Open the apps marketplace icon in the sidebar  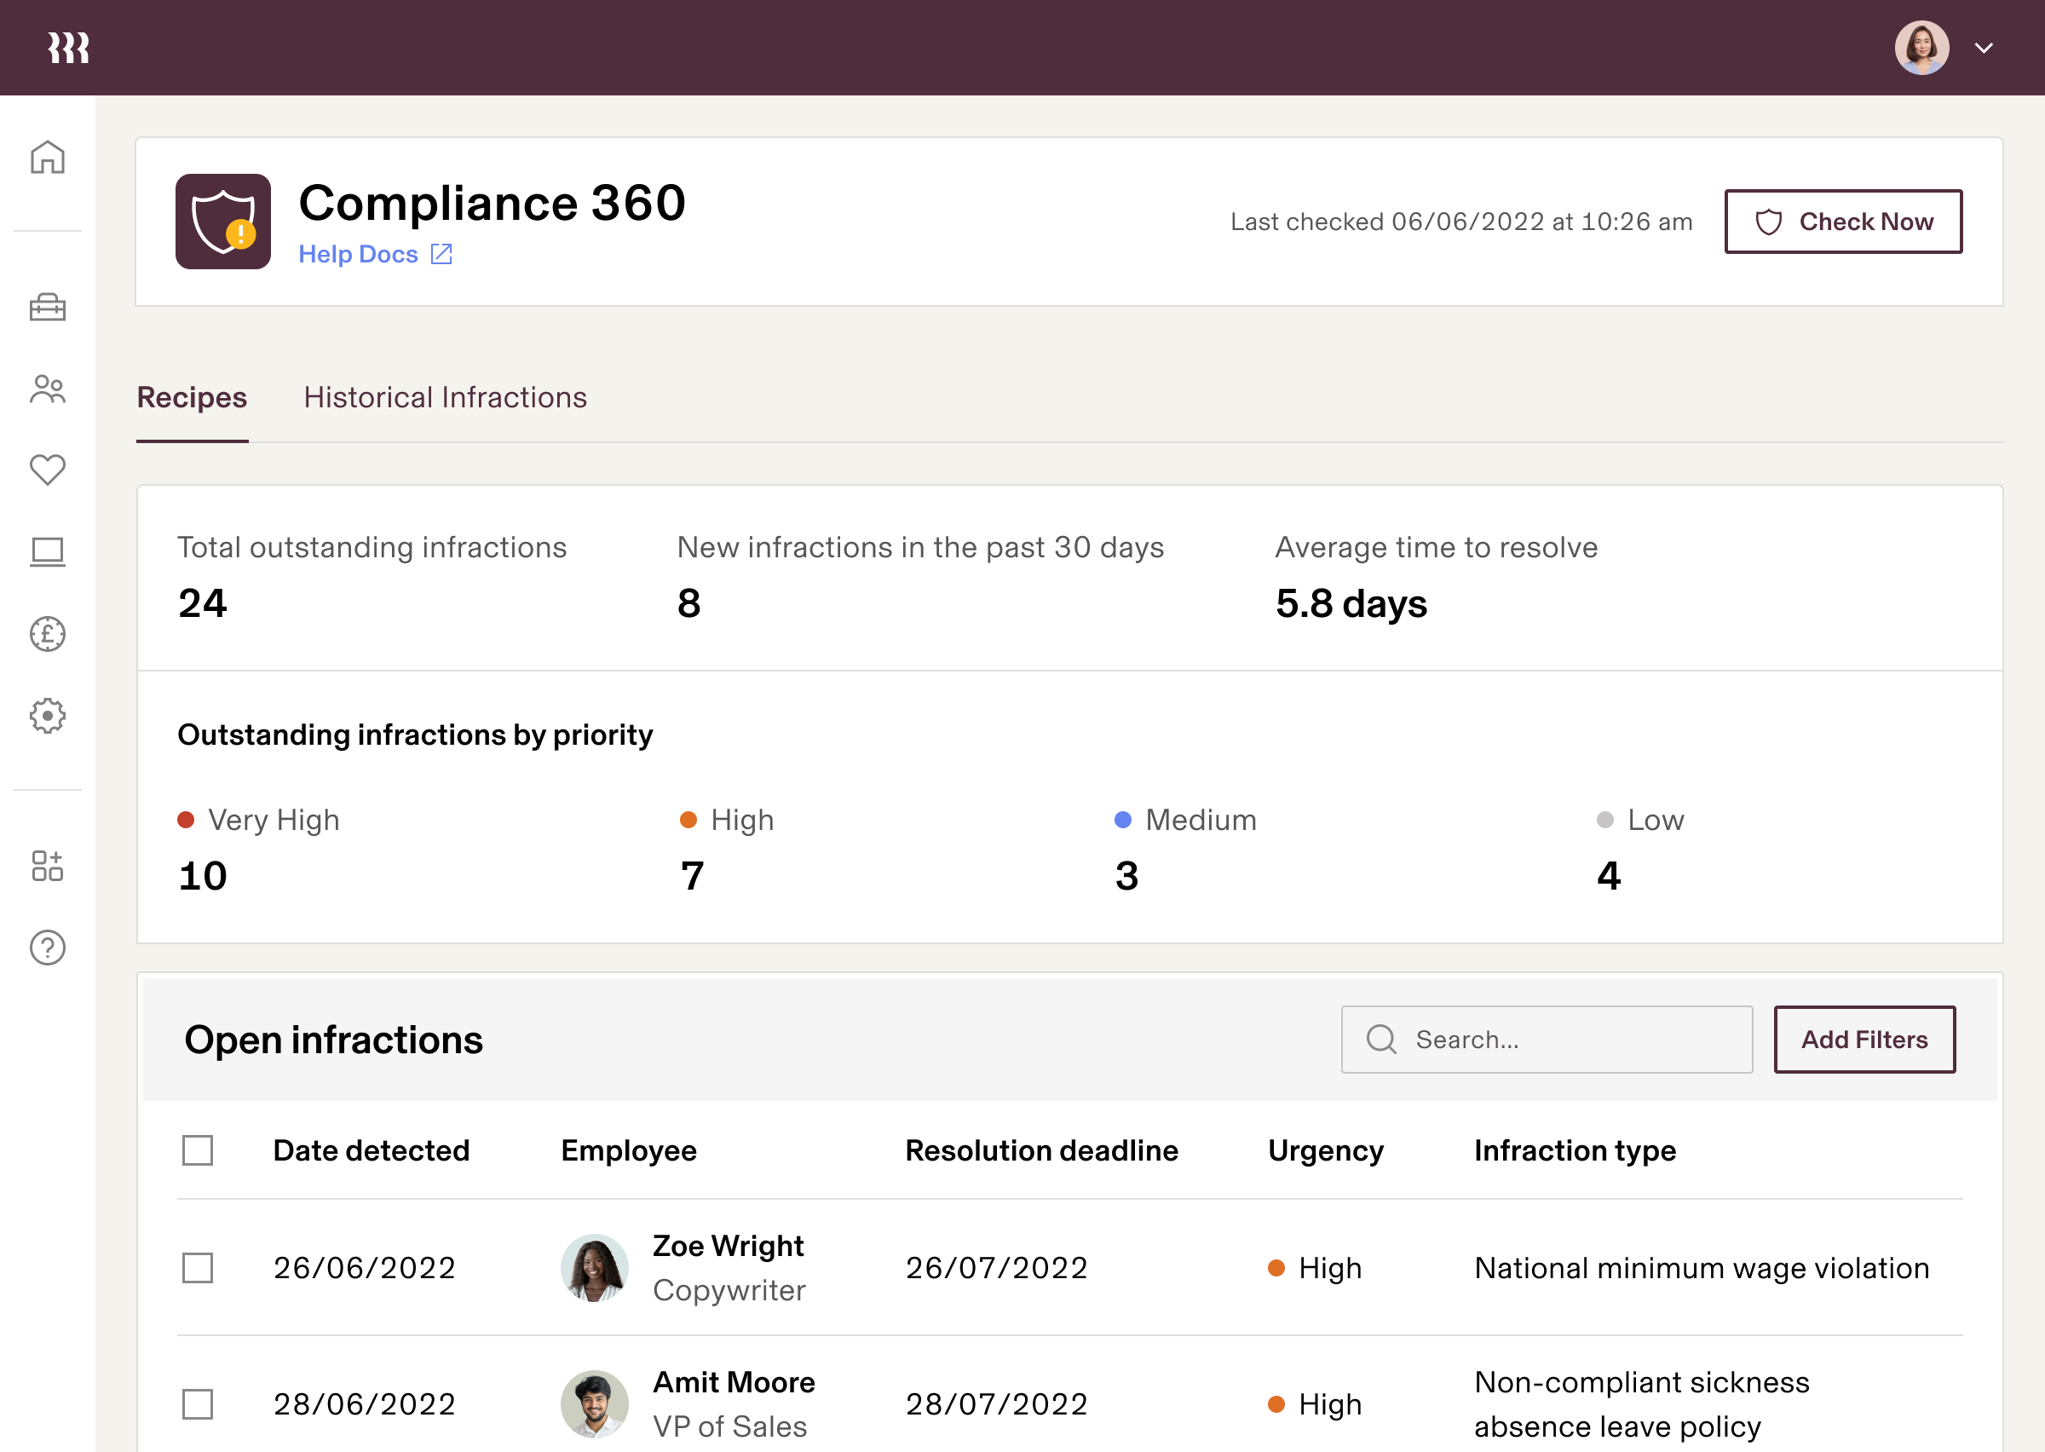(x=47, y=866)
